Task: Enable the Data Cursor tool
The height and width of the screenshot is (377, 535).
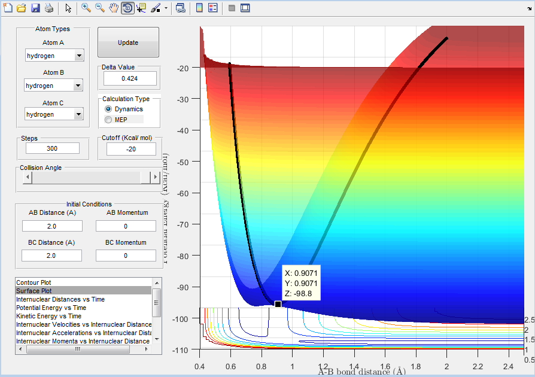Action: pyautogui.click(x=141, y=8)
